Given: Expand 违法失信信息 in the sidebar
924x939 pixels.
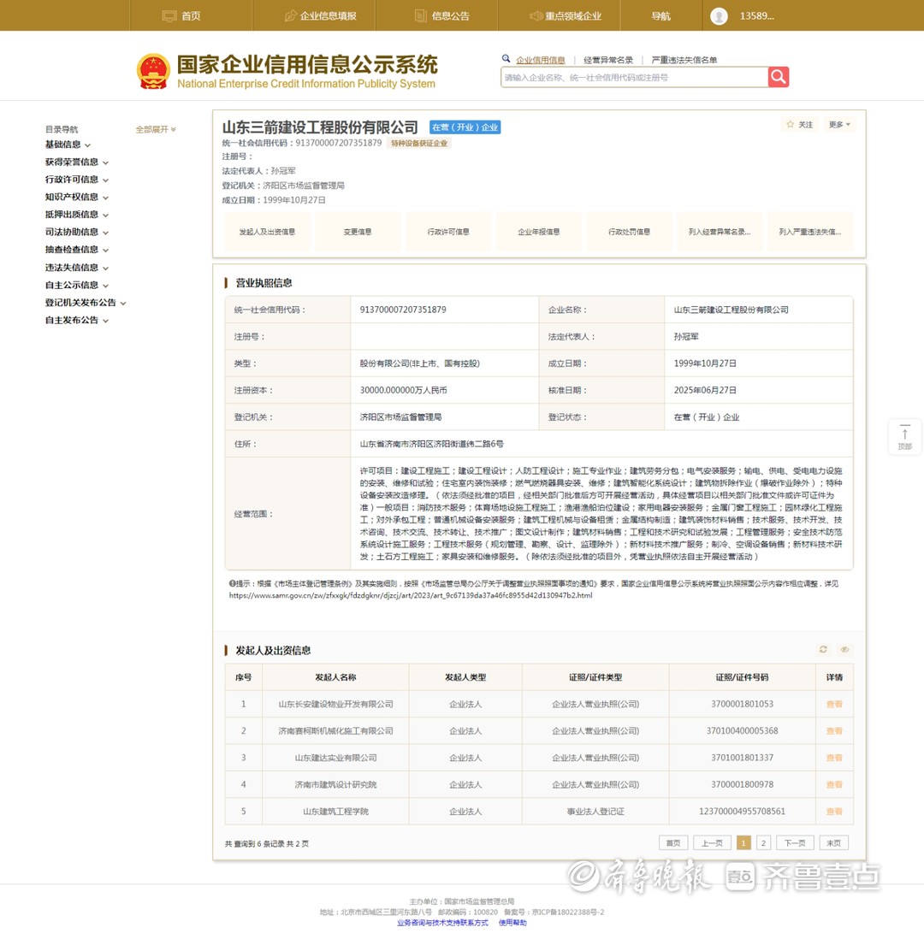Looking at the screenshot, I should point(77,267).
